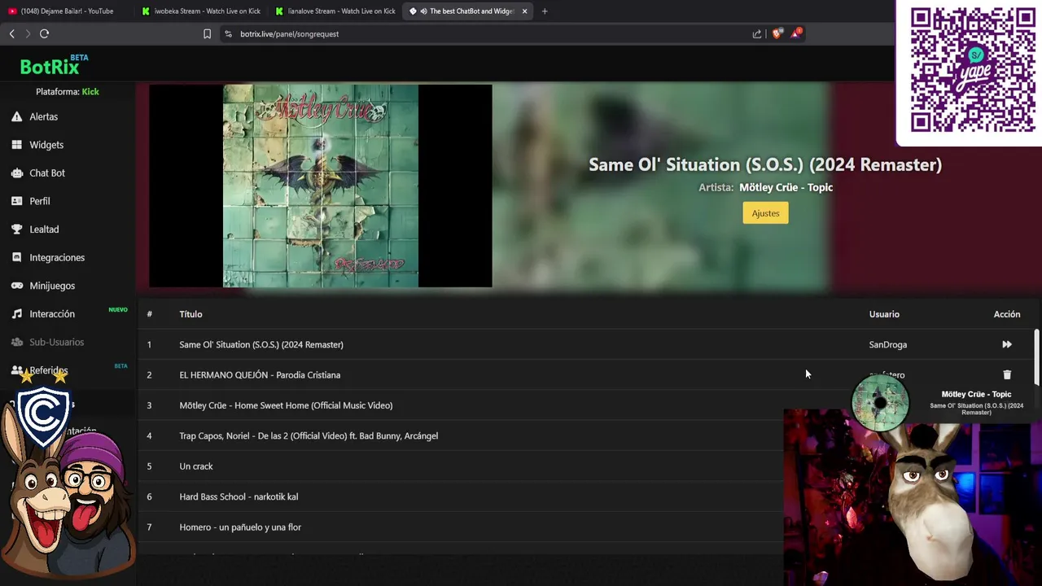Select 'EL HERMANO QUEJÓN - Parodia Cristiana' row
The image size is (1042, 586).
586,375
